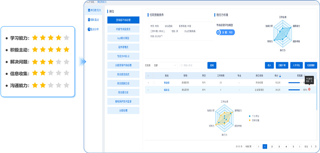Select 分部经理 position
The image size is (320, 153).
pos(123,110)
